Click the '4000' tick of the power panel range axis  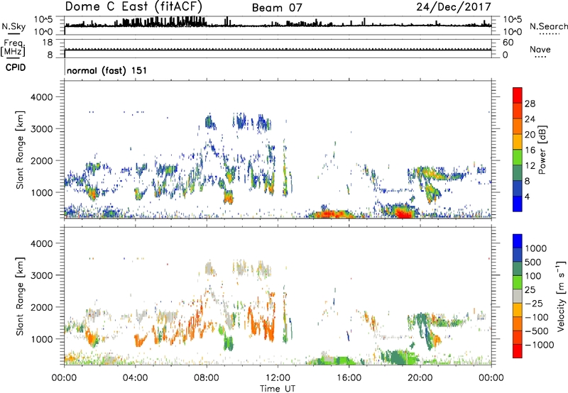(42, 97)
